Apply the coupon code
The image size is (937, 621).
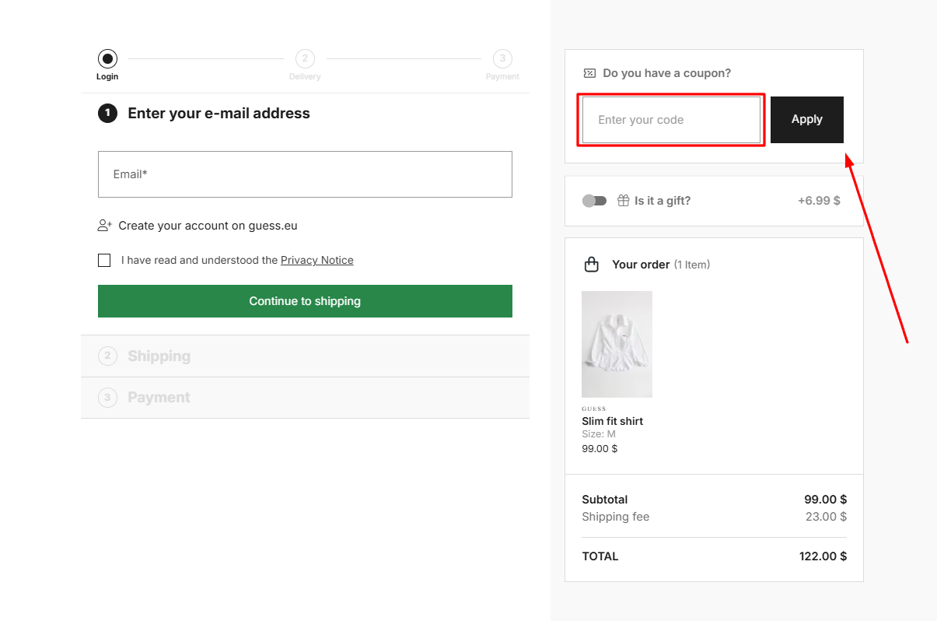pyautogui.click(x=807, y=120)
